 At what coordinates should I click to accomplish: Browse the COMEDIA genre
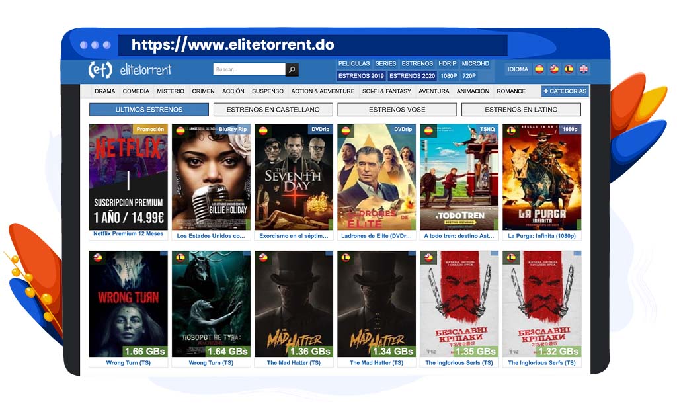(136, 91)
